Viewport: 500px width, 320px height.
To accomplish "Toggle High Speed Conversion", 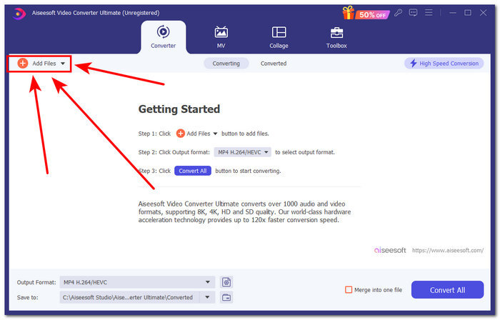I will click(x=444, y=64).
